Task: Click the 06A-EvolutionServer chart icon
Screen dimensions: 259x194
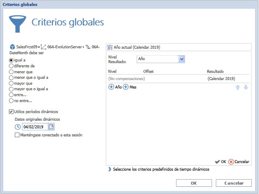Action: (x=44, y=47)
